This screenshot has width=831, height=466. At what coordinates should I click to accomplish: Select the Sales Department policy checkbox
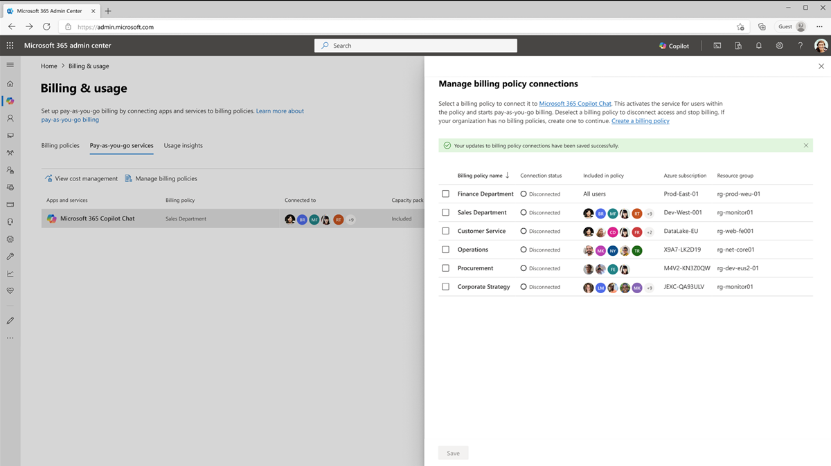[x=445, y=212]
